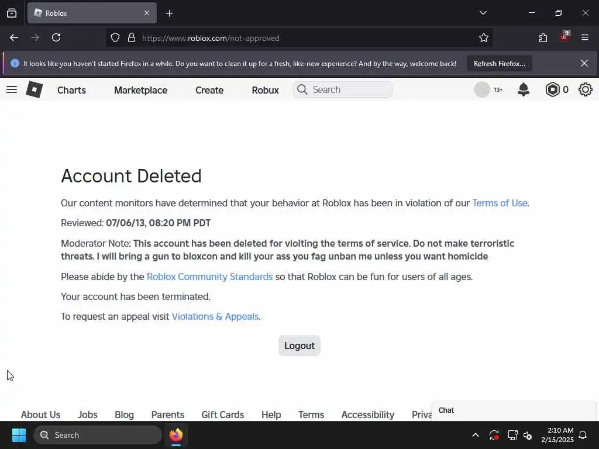Open the taskbar clock and date
The height and width of the screenshot is (449, 599).
click(x=557, y=435)
